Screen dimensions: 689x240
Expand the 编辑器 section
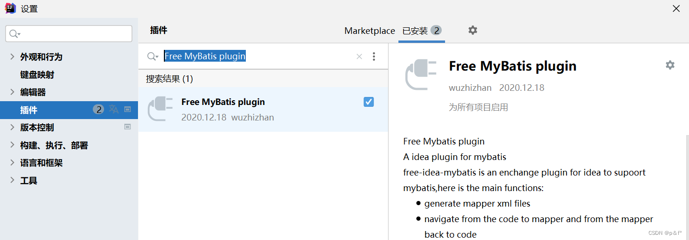12,92
